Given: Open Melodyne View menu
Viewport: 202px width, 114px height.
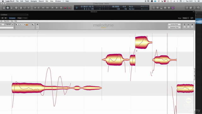Looking at the screenshot, I should 12,21.
